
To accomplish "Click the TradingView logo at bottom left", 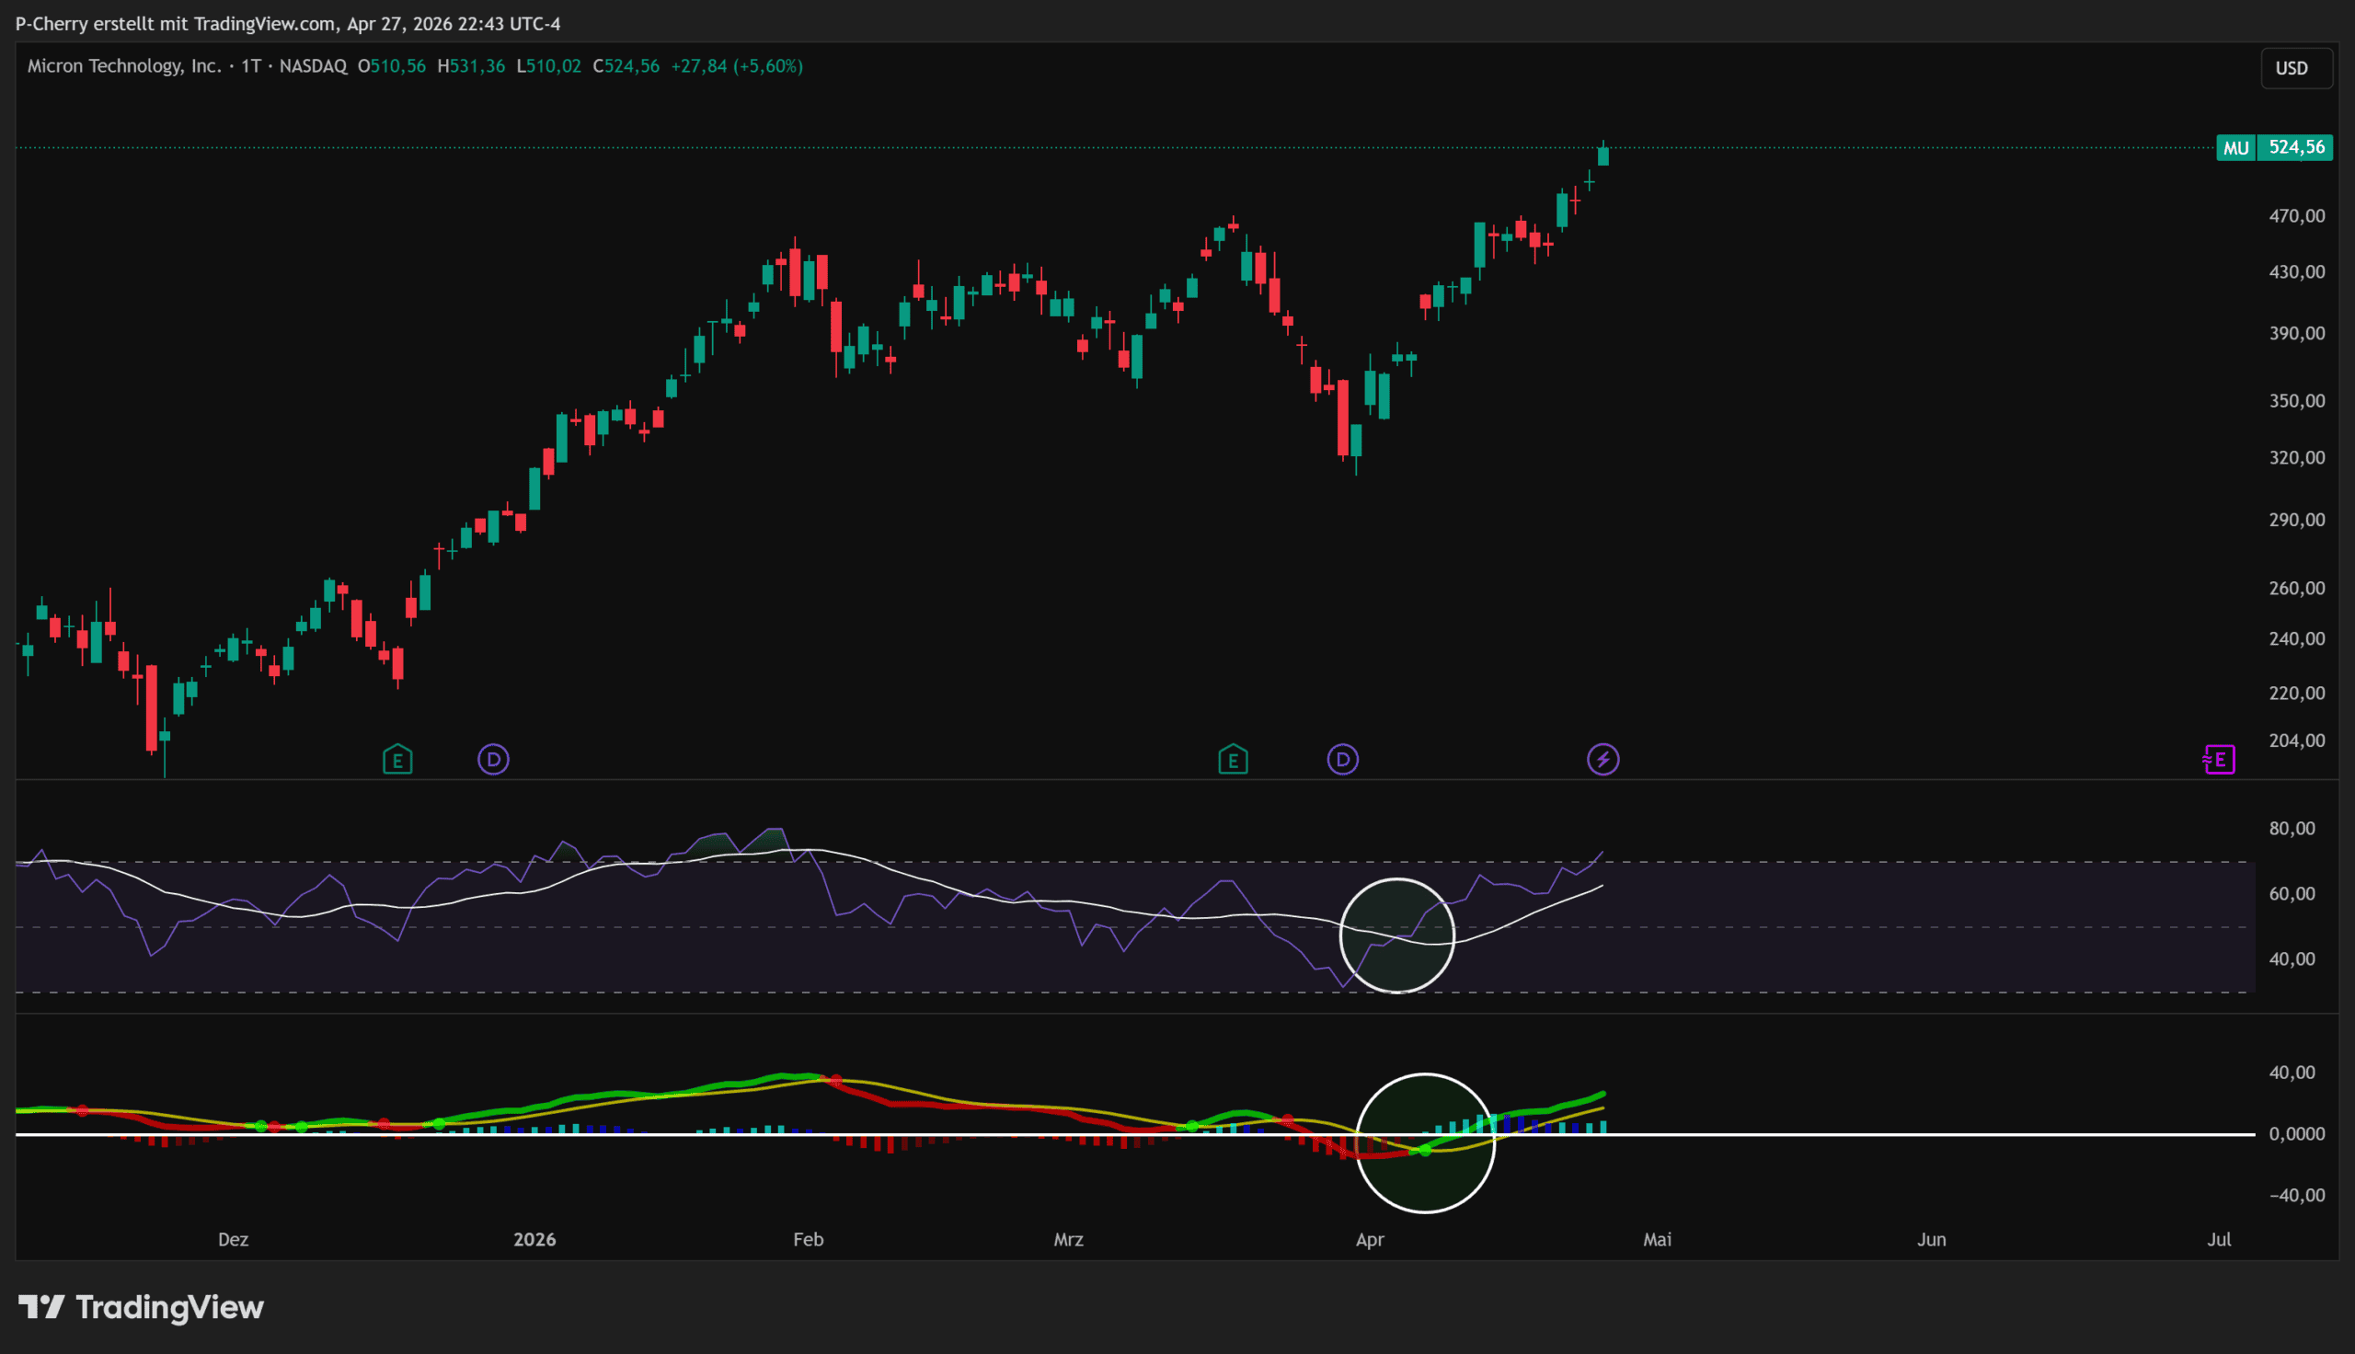I will click(x=142, y=1306).
